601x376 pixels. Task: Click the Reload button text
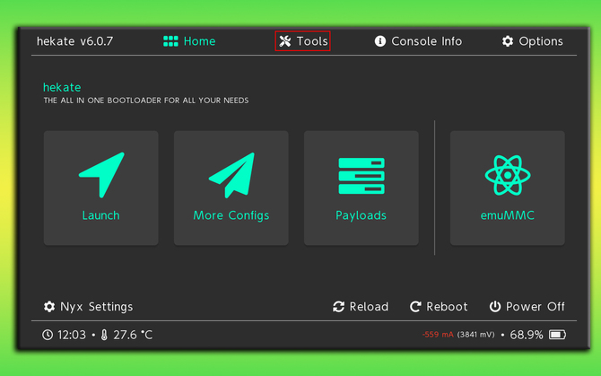pos(369,307)
